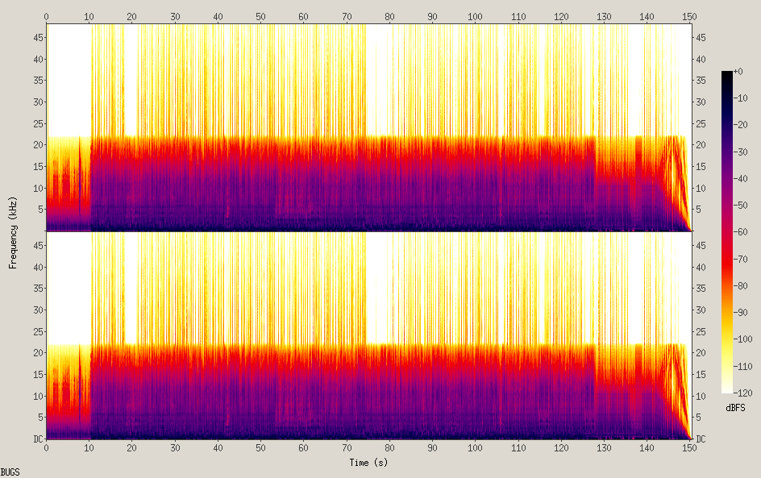Click the lower channel spectrogram plot
Viewport: 761px width, 478px height.
pyautogui.click(x=368, y=335)
